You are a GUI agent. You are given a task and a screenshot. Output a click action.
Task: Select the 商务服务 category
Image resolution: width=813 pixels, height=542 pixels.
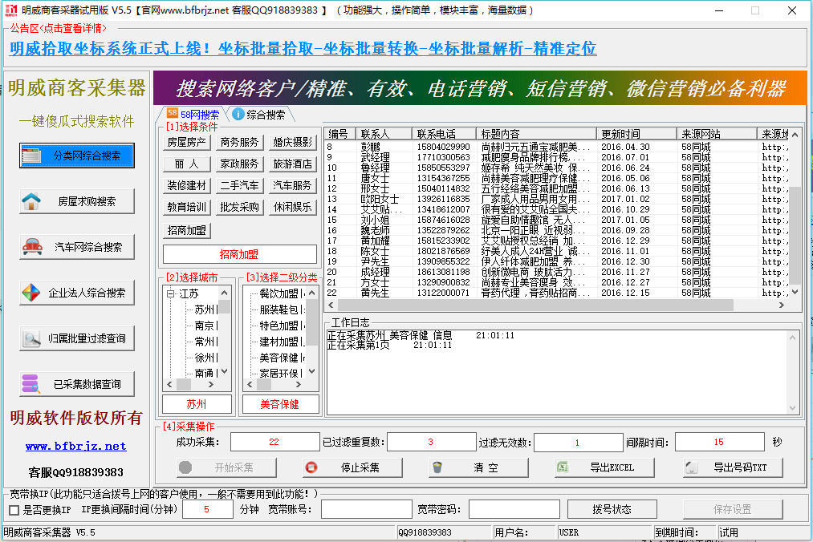coord(239,142)
